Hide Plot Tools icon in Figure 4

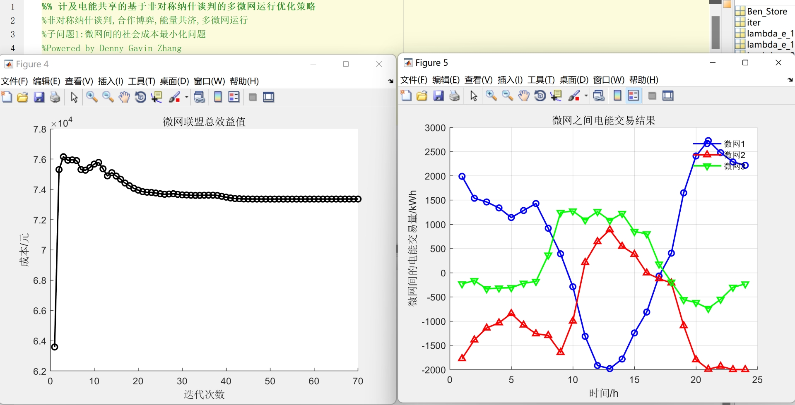click(253, 97)
